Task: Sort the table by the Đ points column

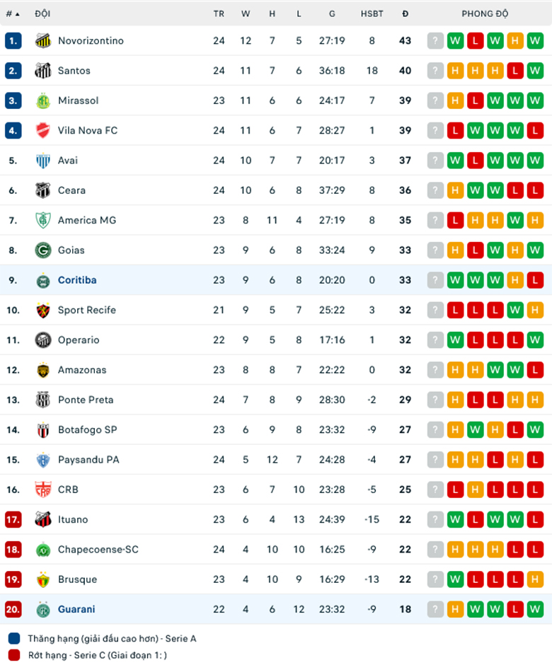Action: click(x=405, y=13)
